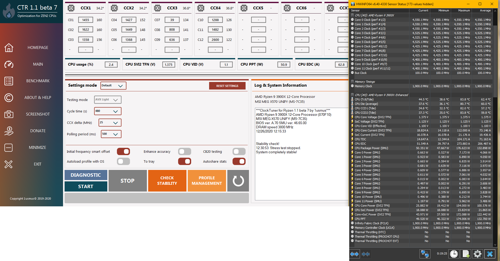Viewport: 500px width, 261px height.
Task: Click the CPU PPT (W) value field
Action: (x=284, y=65)
